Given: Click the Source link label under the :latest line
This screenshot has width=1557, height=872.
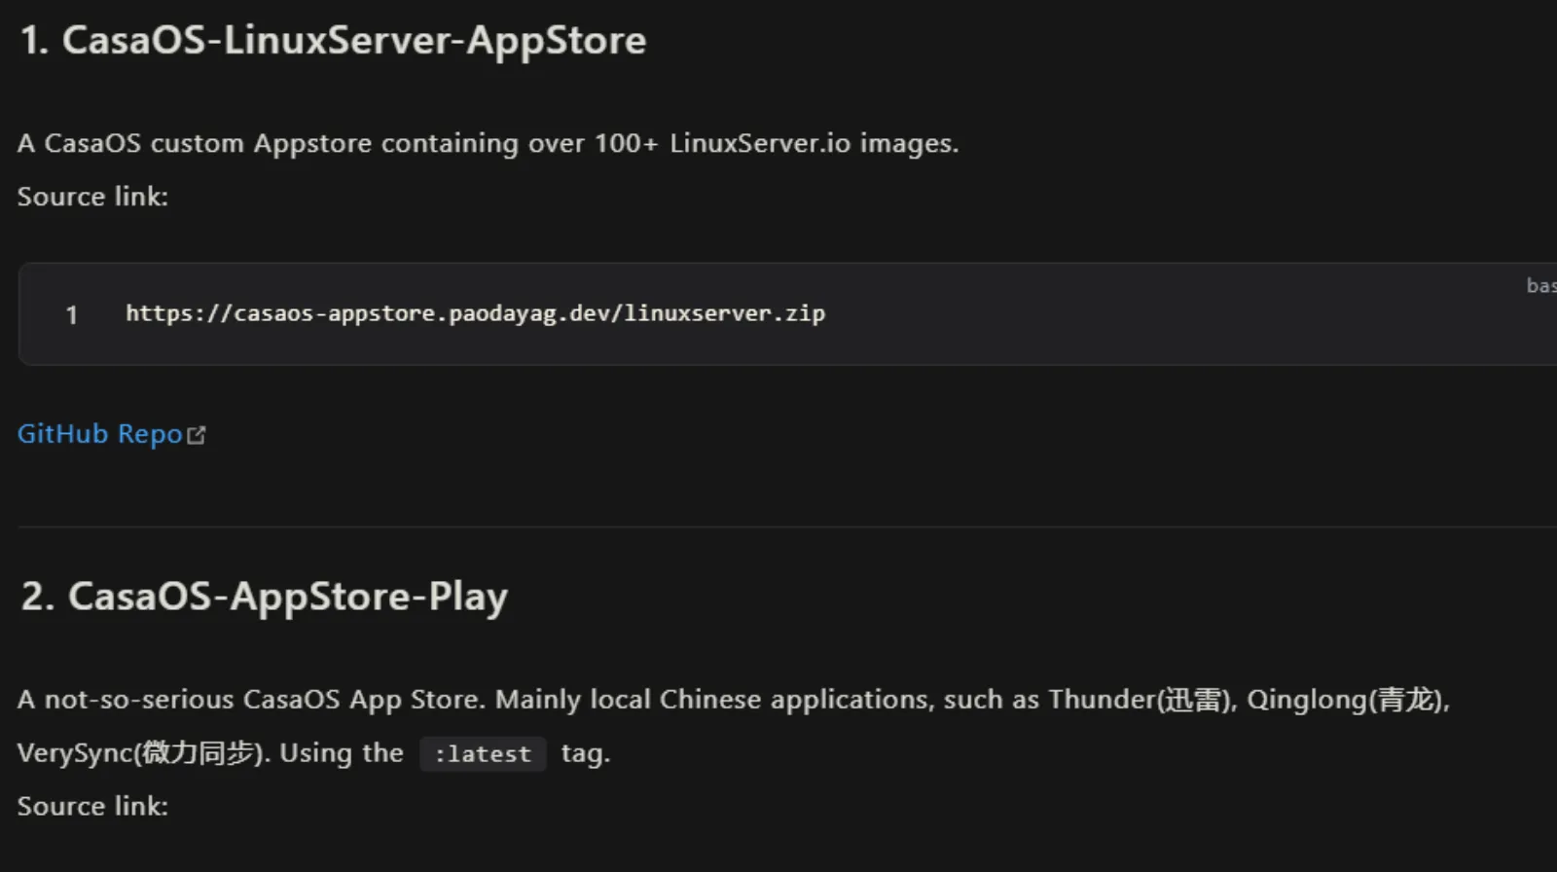Looking at the screenshot, I should click(x=92, y=807).
